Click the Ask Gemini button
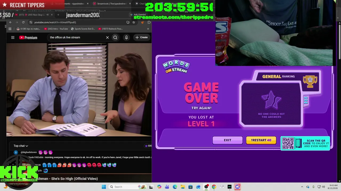The width and height of the screenshot is (341, 191). coord(138,15)
